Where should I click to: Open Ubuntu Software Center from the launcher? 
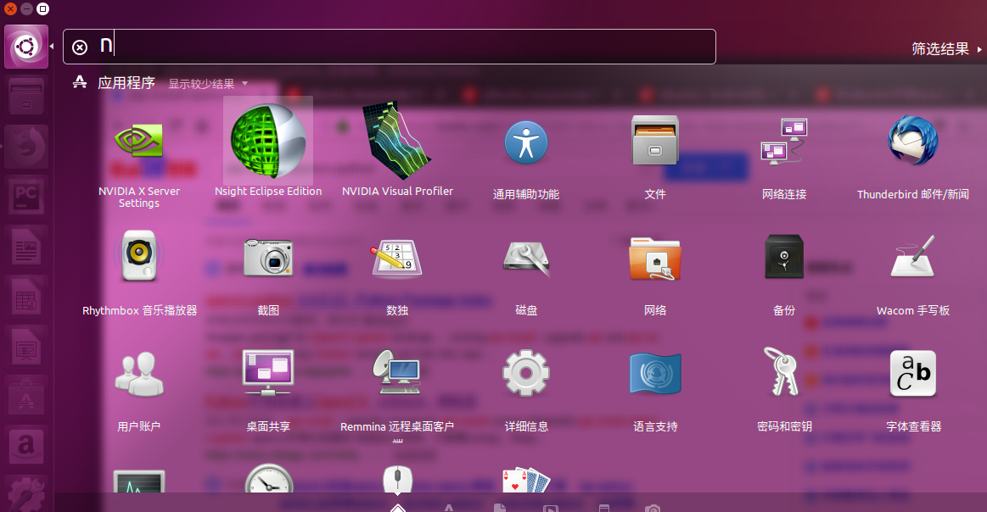(26, 396)
